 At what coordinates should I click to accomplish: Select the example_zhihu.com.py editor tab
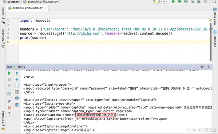click(28, 8)
